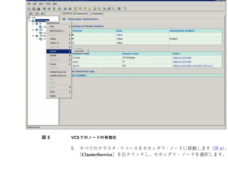Click the Add Resource toolbar icon

[x=49, y=8]
